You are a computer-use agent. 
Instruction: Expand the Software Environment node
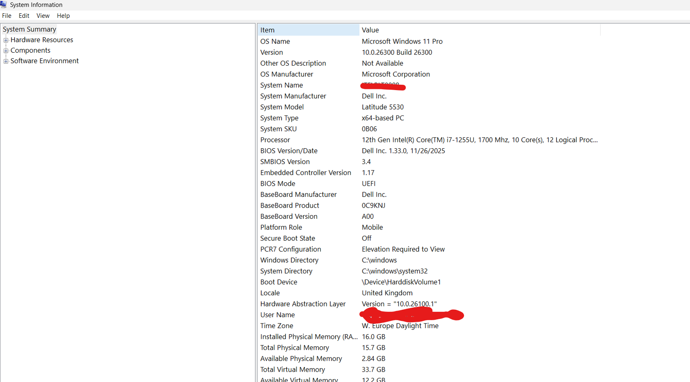point(6,61)
